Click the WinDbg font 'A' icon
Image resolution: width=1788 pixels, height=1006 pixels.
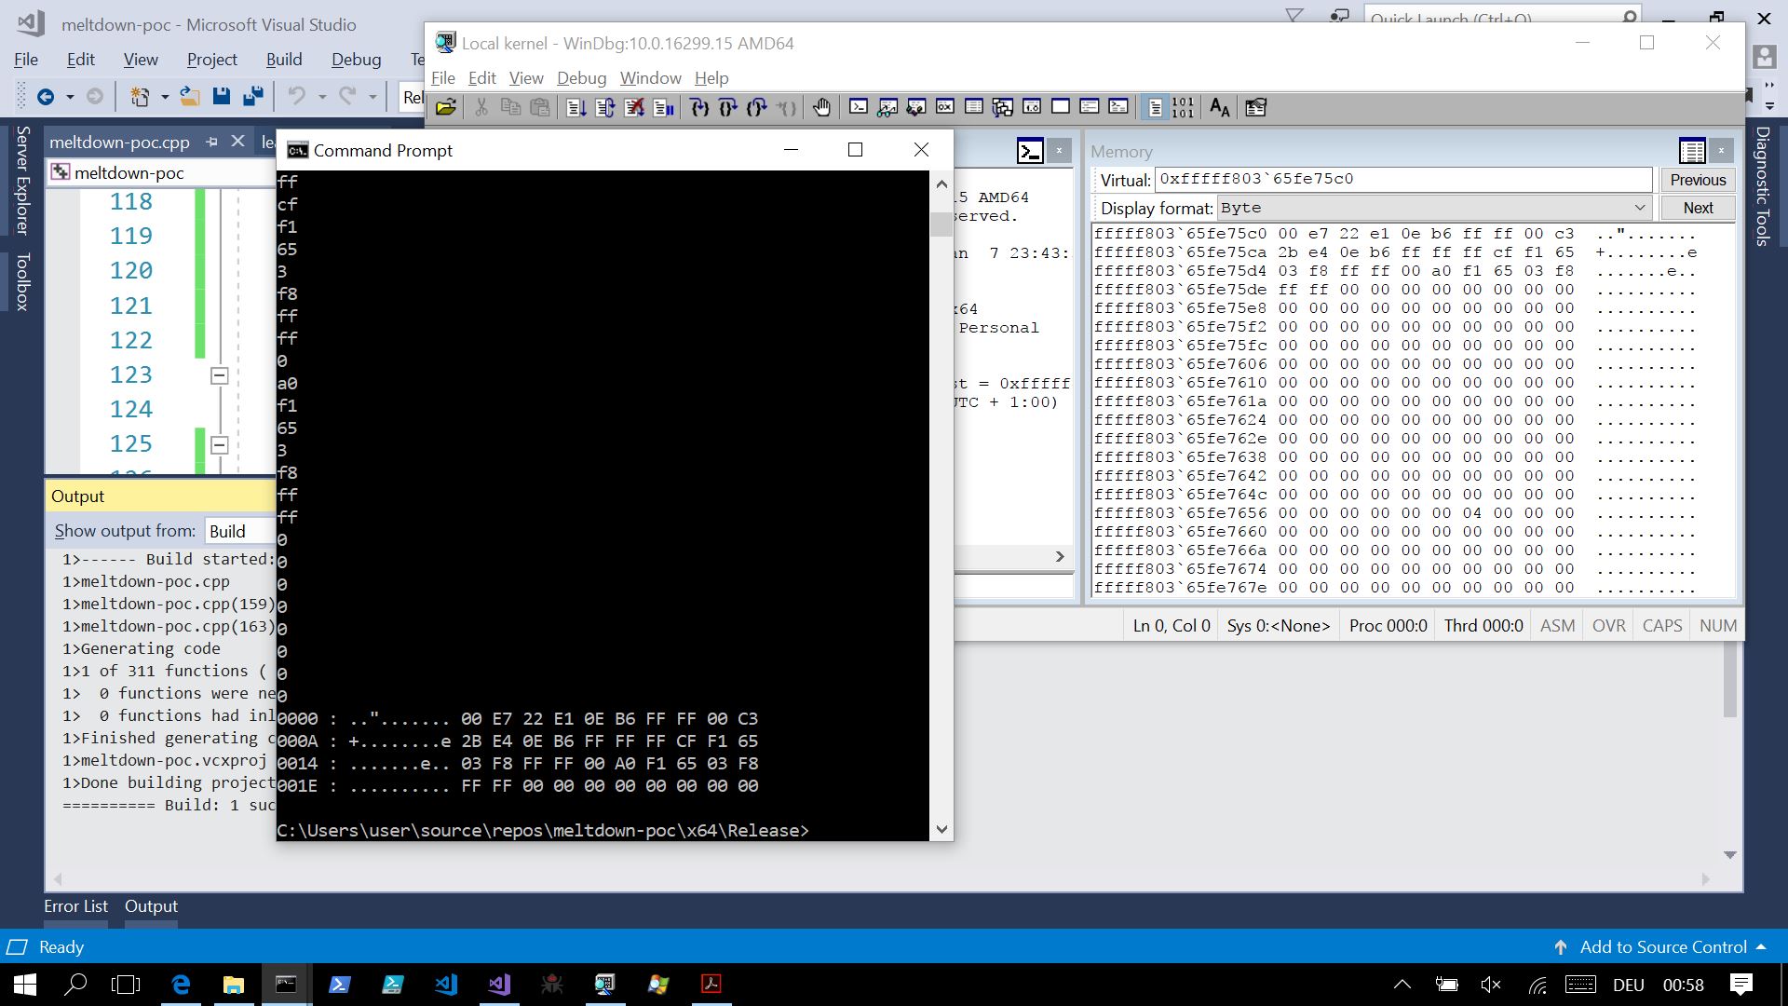(x=1219, y=107)
